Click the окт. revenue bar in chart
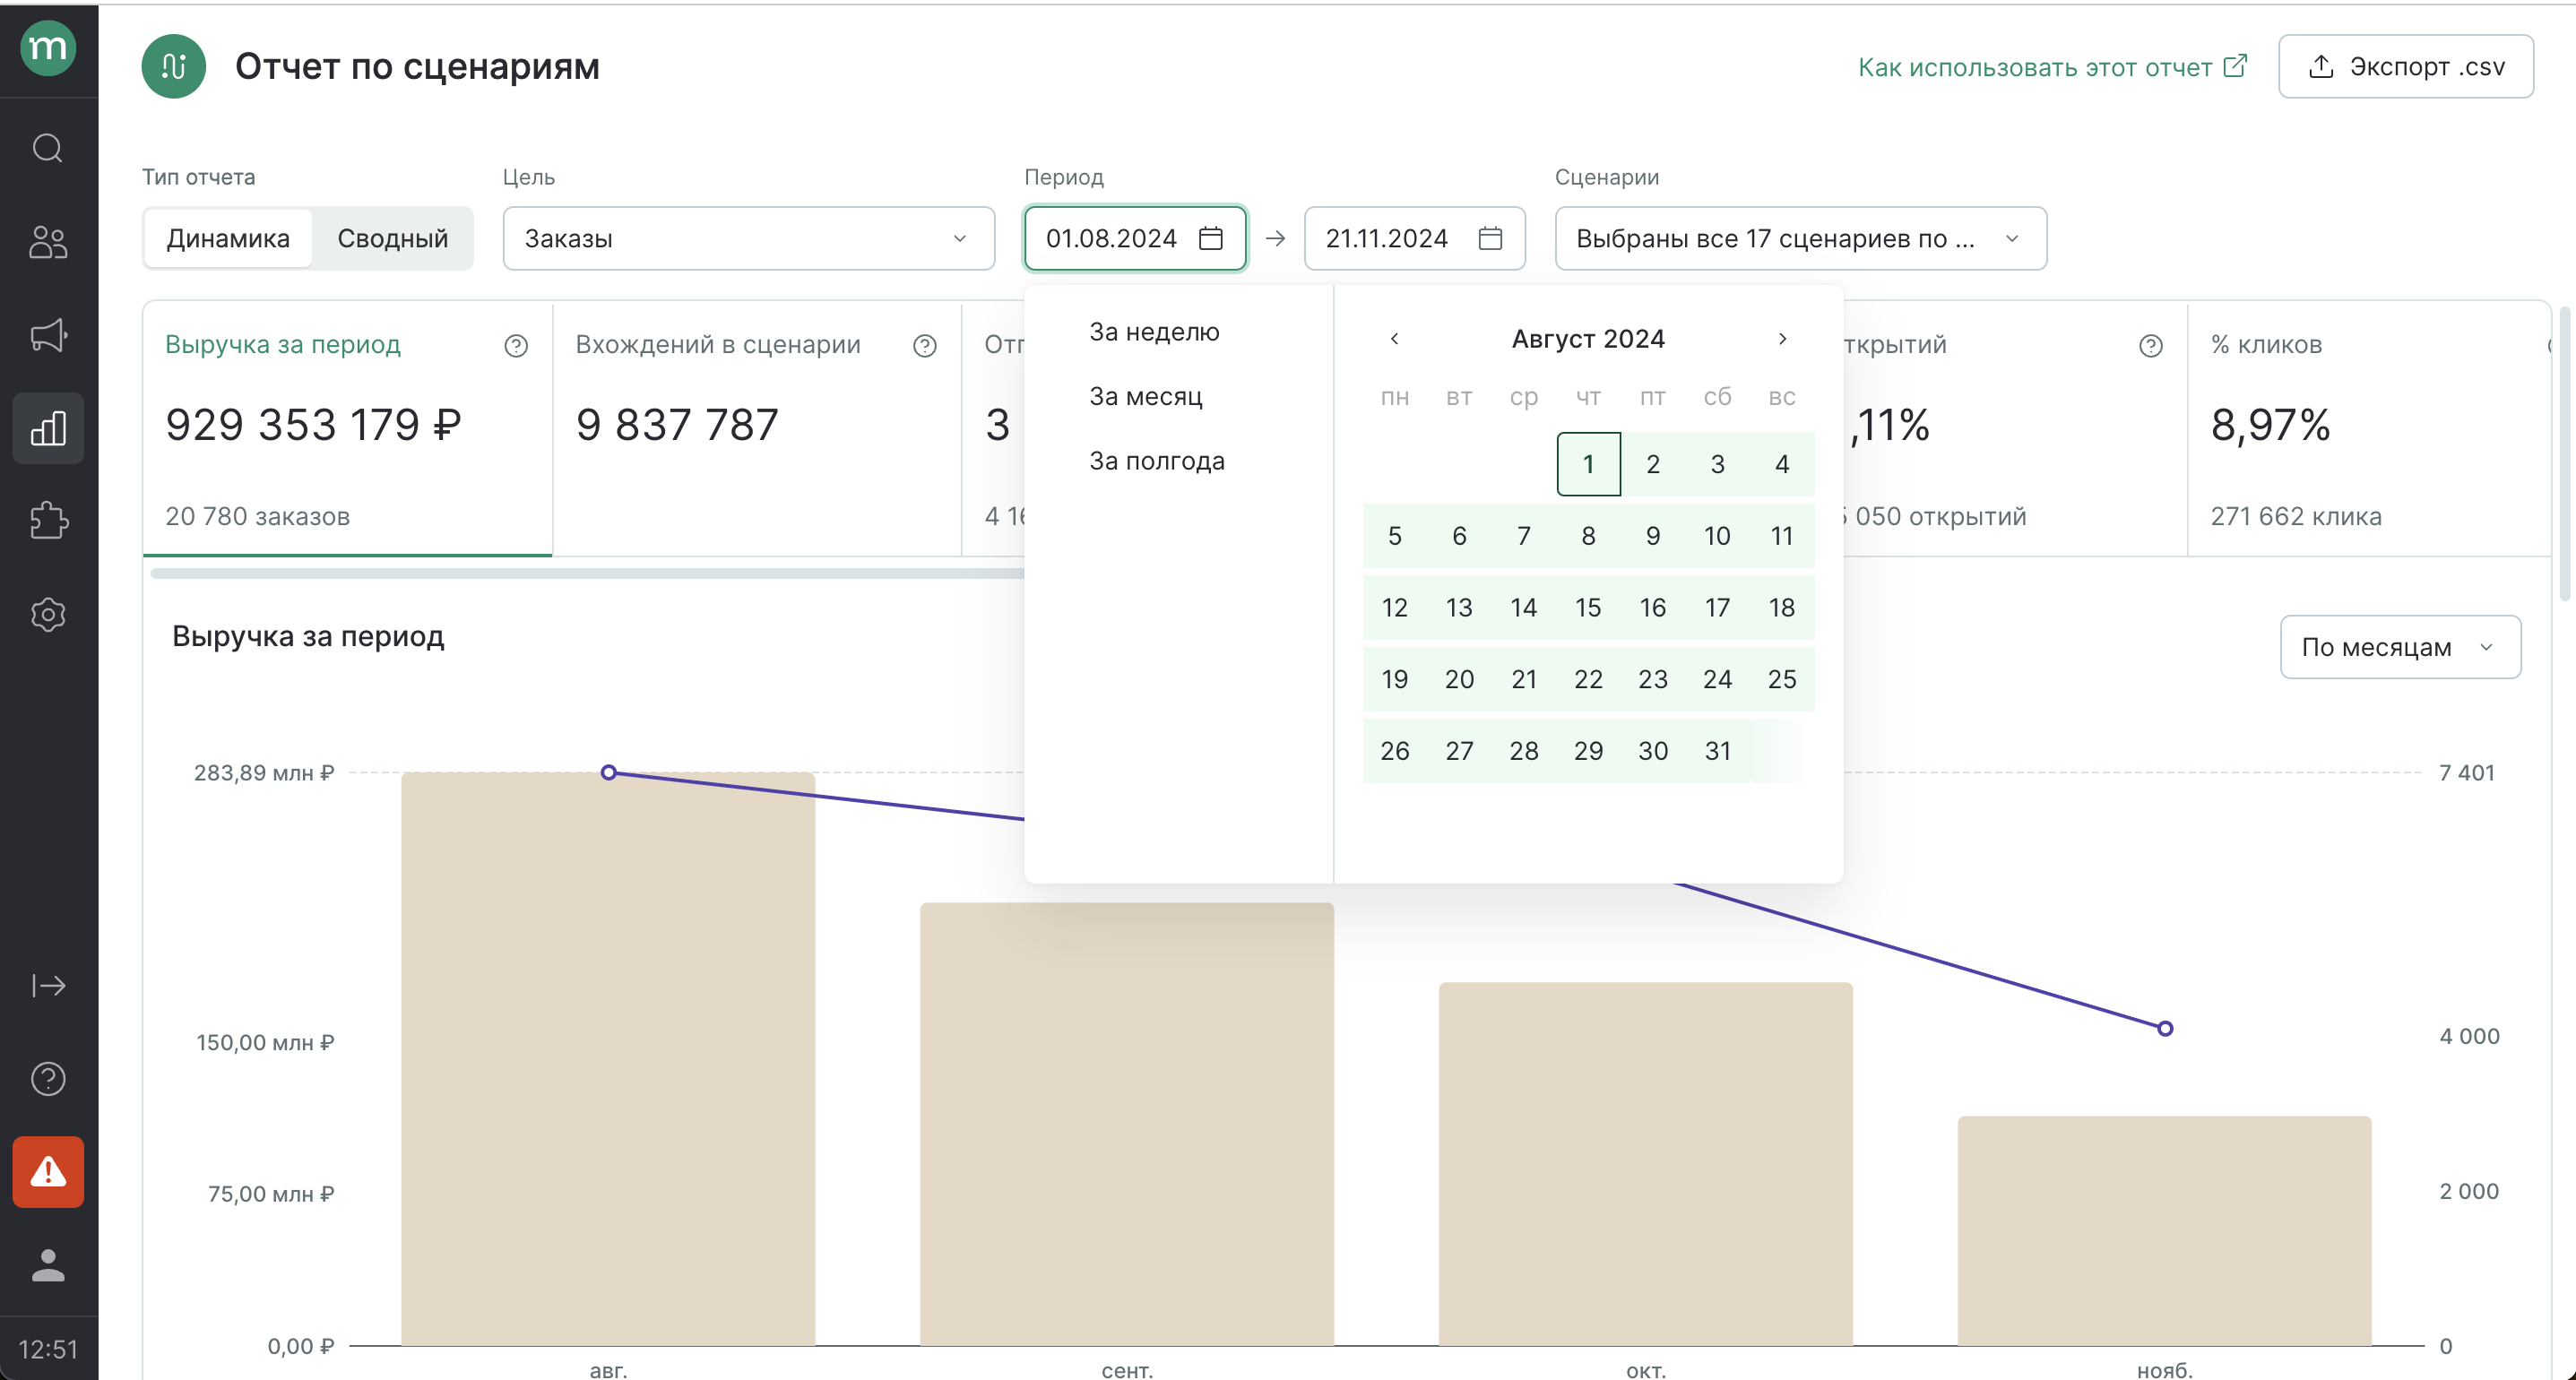Image resolution: width=2576 pixels, height=1380 pixels. tap(1645, 1164)
